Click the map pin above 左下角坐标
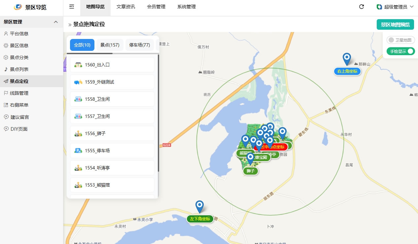 pyautogui.click(x=199, y=207)
